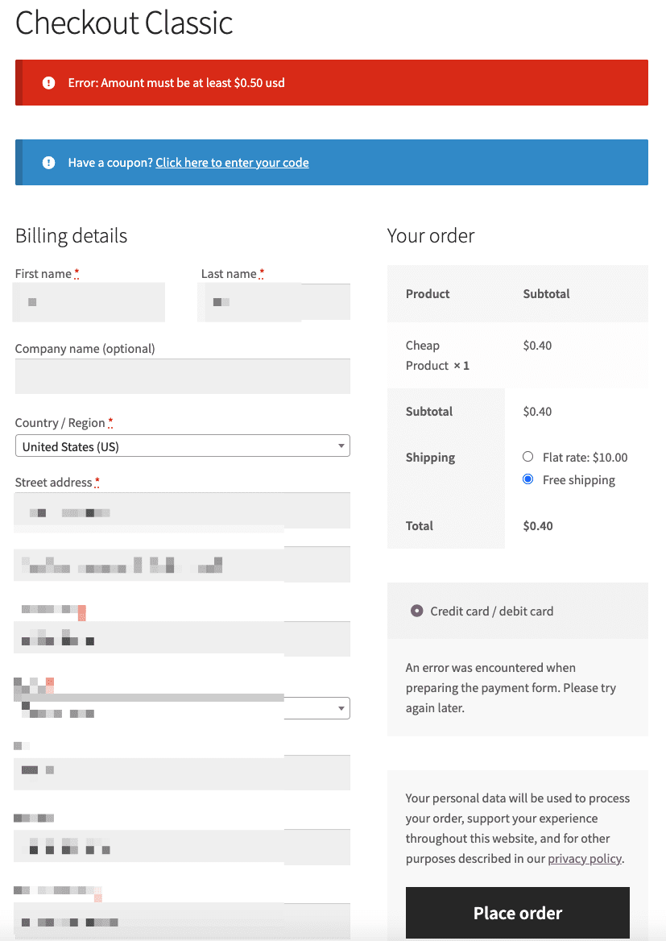Click the Cheap Product line in order summary
The width and height of the screenshot is (666, 941).
pyautogui.click(x=437, y=354)
